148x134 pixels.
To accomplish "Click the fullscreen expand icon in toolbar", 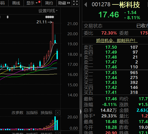I will click(x=75, y=3).
